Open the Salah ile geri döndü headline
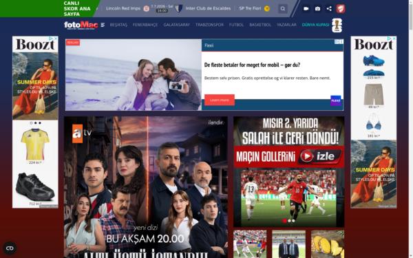The height and width of the screenshot is (258, 413). pyautogui.click(x=290, y=131)
